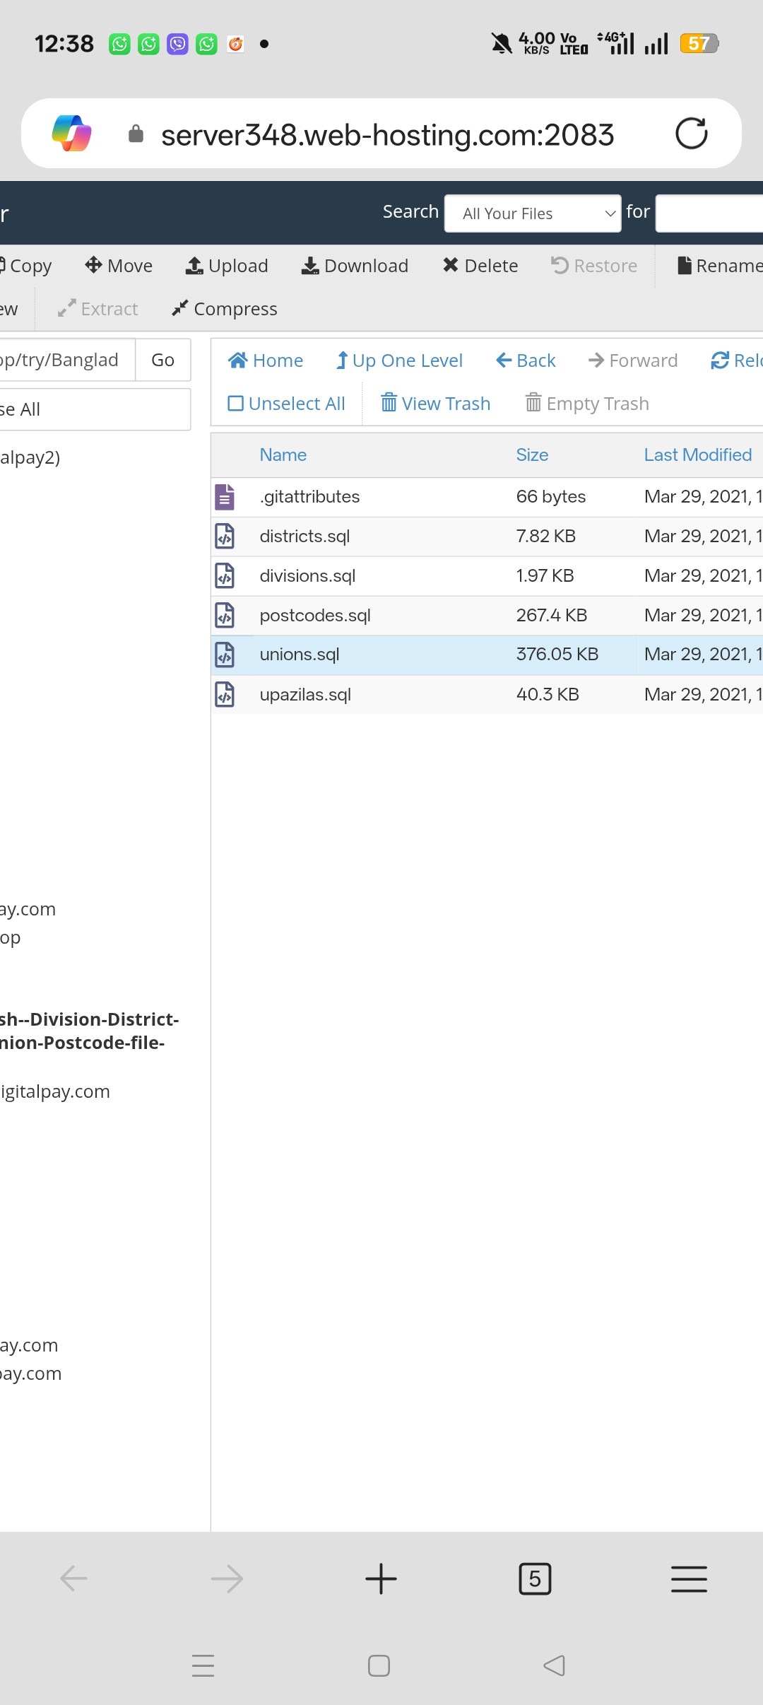Click the Compress arrows icon

pos(180,308)
